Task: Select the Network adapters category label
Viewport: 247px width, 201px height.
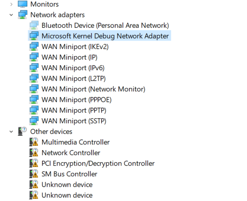Action: point(57,15)
